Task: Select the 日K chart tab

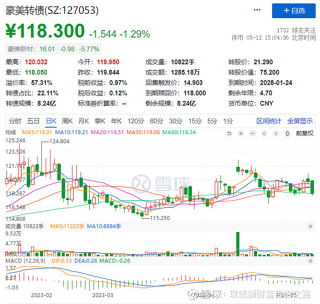Action: click(x=51, y=121)
